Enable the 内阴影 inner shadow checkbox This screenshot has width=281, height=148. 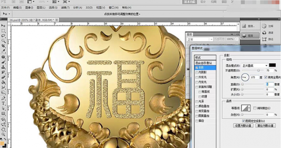point(197,72)
